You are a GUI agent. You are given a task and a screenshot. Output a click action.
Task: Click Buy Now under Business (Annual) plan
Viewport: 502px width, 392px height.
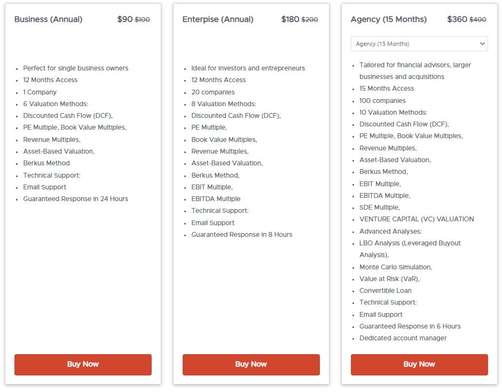point(83,364)
